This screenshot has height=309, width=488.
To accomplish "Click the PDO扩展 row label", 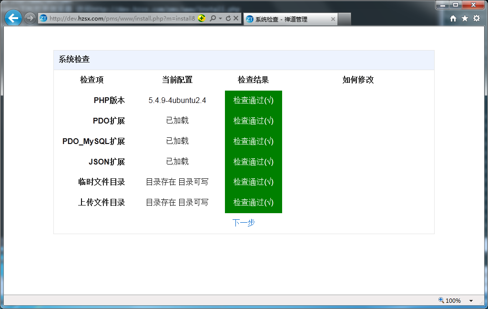I will coord(109,121).
